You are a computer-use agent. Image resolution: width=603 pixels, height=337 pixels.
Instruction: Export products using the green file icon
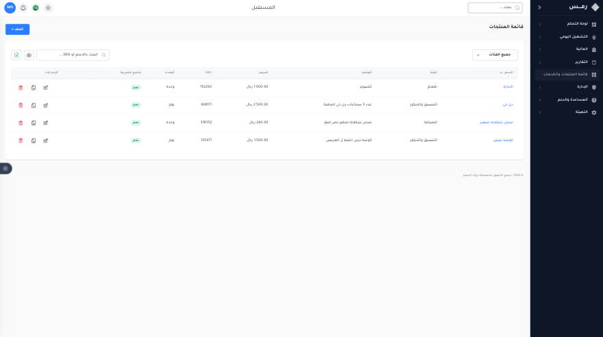(16, 55)
